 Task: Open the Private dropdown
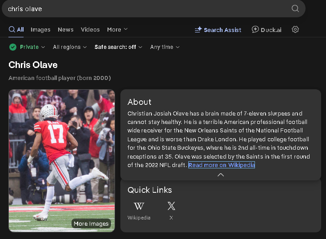(27, 47)
